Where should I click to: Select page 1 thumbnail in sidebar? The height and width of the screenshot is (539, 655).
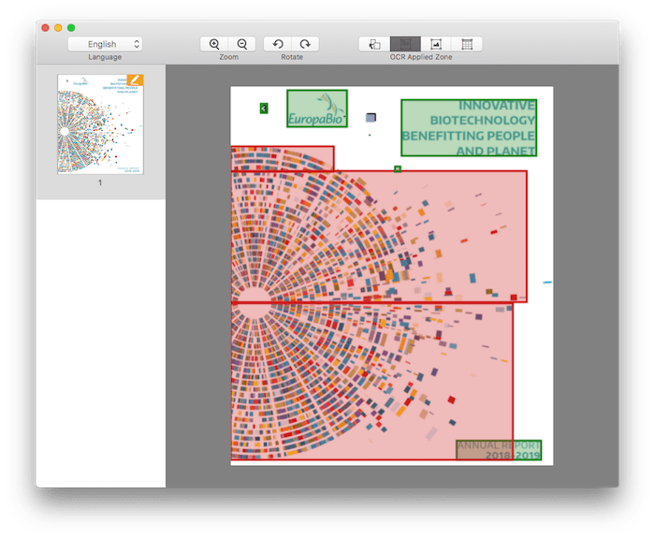(x=100, y=124)
